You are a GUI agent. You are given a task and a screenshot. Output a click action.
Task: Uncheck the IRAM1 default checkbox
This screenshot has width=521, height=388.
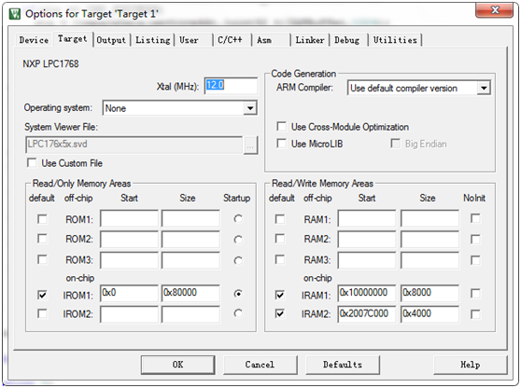coord(280,295)
